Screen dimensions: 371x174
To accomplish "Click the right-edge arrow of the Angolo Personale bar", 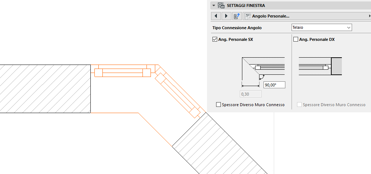I will (370, 16).
